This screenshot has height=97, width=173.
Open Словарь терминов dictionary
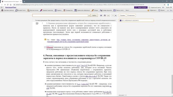[106, 10]
